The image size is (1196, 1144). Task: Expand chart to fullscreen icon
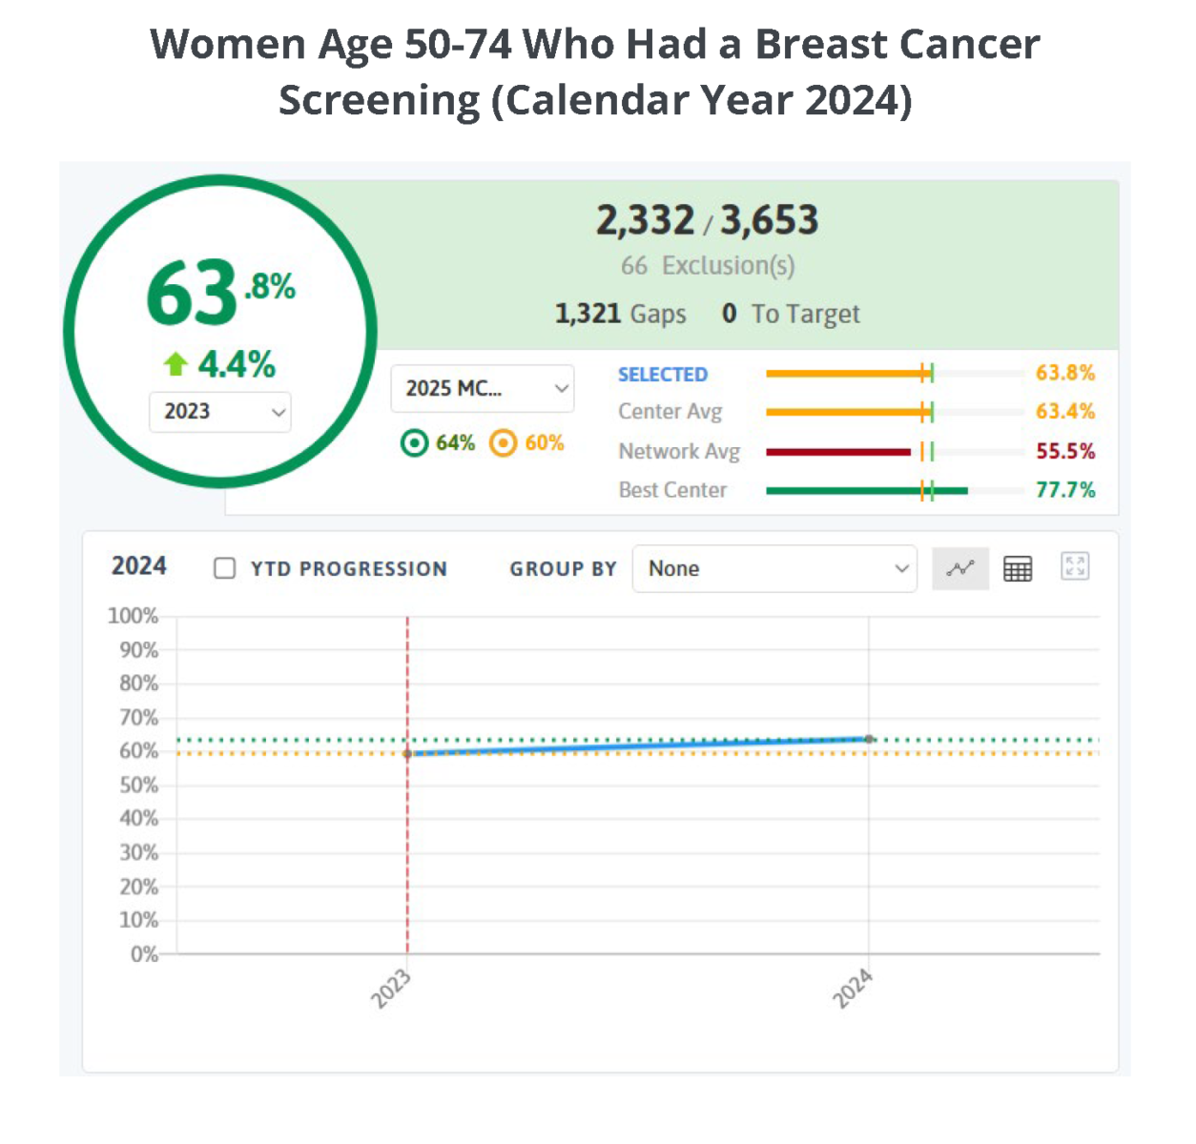[1075, 566]
